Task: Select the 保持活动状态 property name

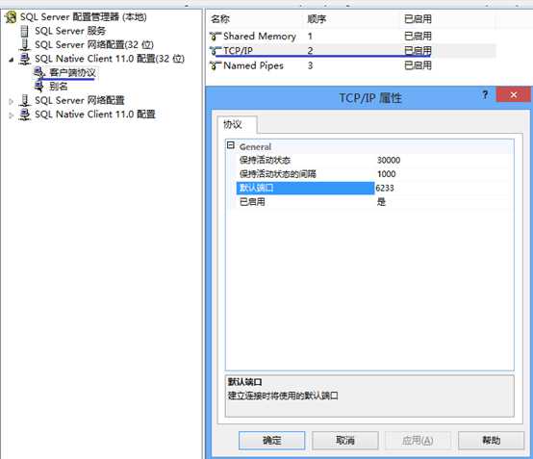Action: 266,160
